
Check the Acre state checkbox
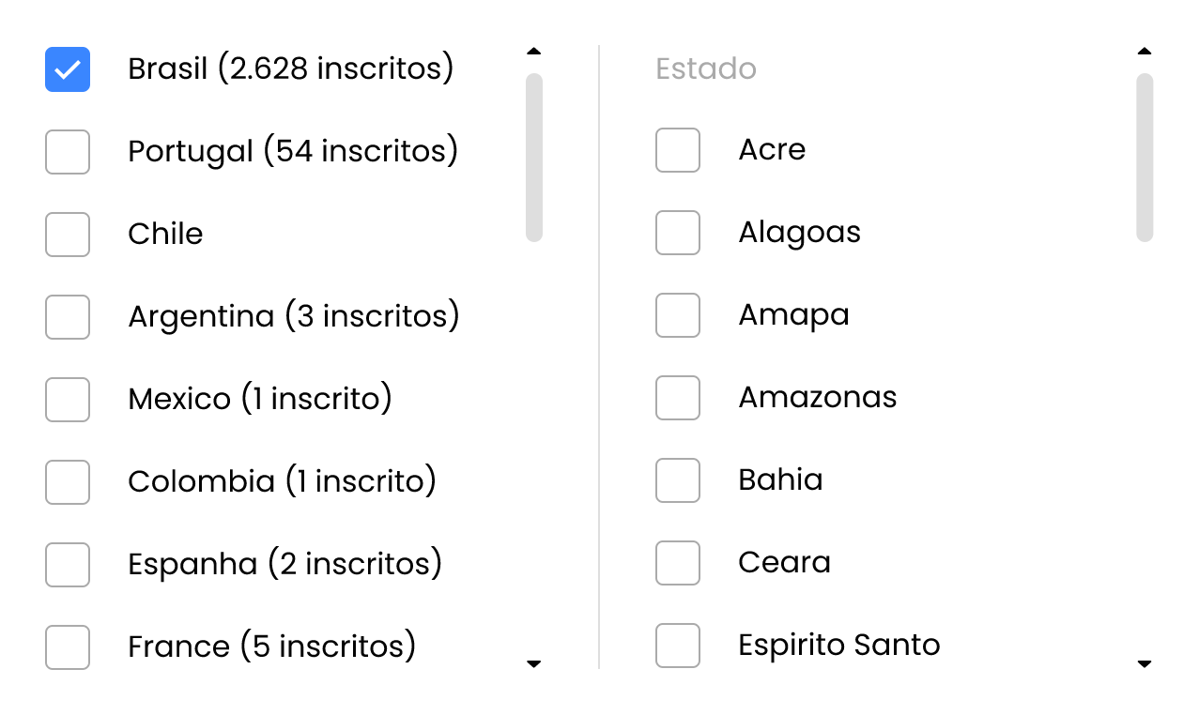tap(677, 150)
